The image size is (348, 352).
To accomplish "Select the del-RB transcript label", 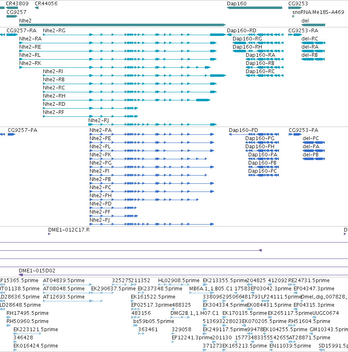I will point(310,55).
